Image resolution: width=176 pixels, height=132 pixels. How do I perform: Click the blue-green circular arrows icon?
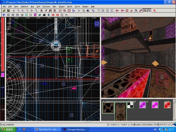(26, 15)
